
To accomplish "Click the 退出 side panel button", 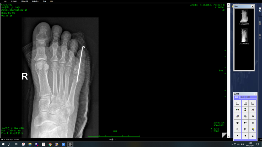I will (260, 36).
